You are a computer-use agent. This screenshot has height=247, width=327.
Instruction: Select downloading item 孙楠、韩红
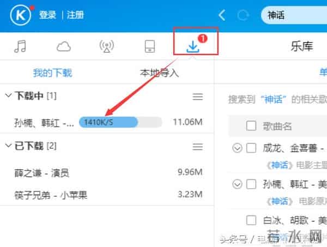click(44, 123)
